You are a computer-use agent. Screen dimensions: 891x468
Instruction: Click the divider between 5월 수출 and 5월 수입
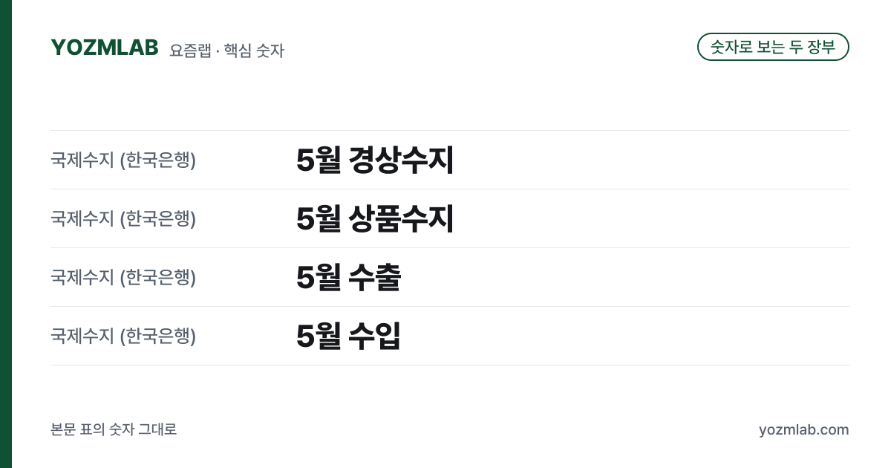pyautogui.click(x=450, y=306)
